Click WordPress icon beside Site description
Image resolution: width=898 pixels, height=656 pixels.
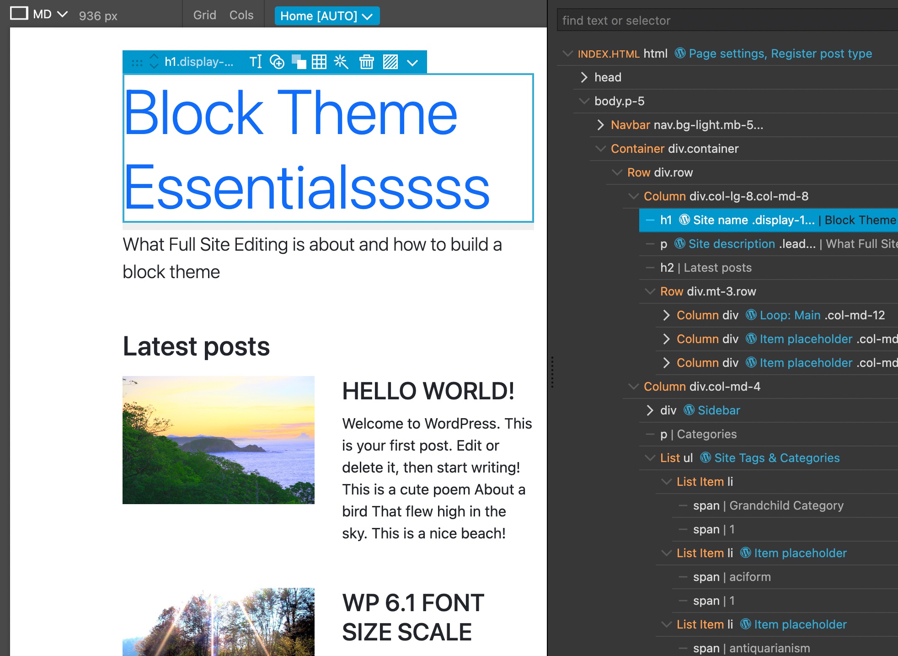pyautogui.click(x=680, y=243)
